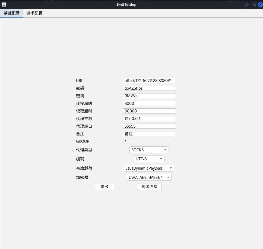Focus the 代理主机 field with 127.0.0.1
The image size is (263, 249).
tap(149, 119)
